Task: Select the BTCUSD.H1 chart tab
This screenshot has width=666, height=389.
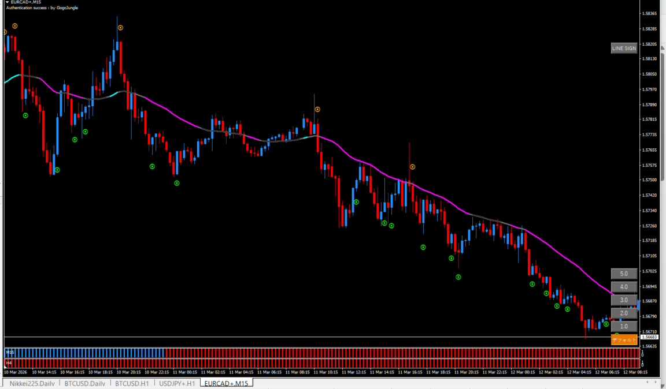Action: click(x=132, y=383)
